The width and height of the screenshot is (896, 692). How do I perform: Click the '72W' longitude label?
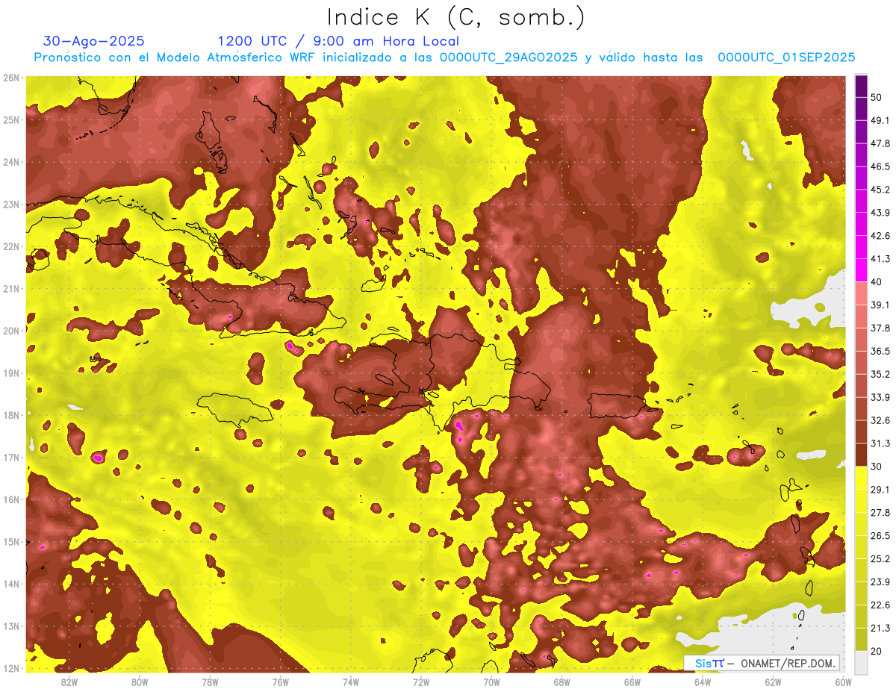click(421, 682)
